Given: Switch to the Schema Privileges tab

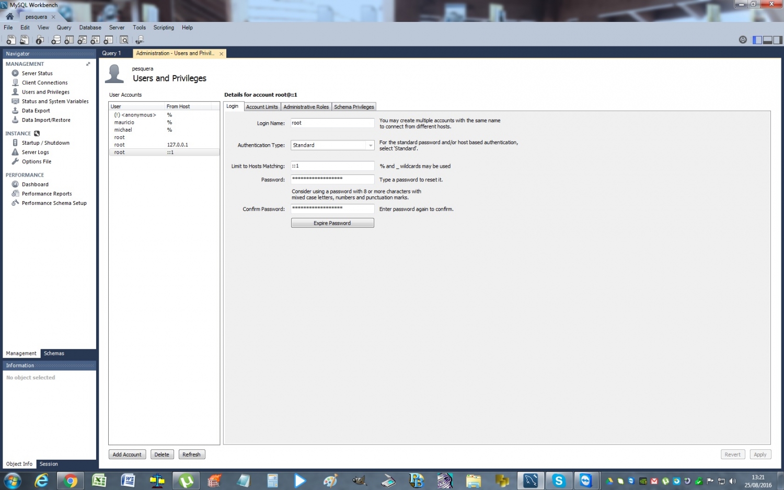Looking at the screenshot, I should (x=354, y=107).
